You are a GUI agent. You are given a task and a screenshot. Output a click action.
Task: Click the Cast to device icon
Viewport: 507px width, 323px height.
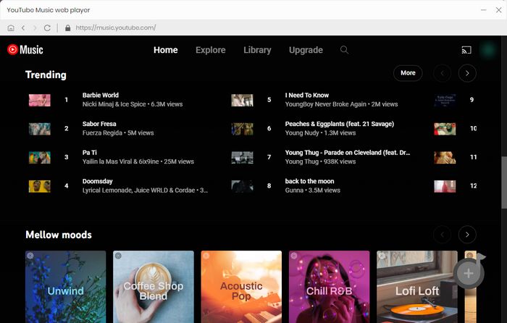(x=466, y=51)
